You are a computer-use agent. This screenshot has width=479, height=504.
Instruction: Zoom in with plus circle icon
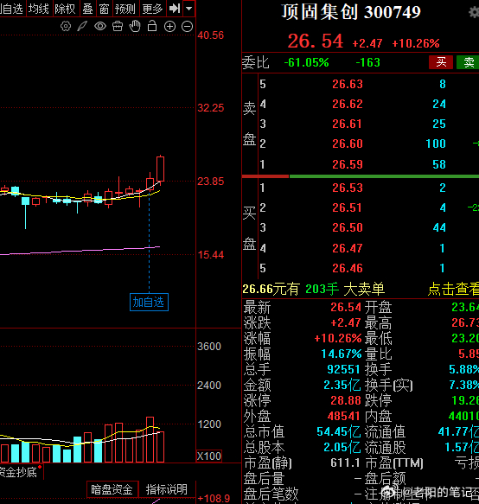coord(169,26)
